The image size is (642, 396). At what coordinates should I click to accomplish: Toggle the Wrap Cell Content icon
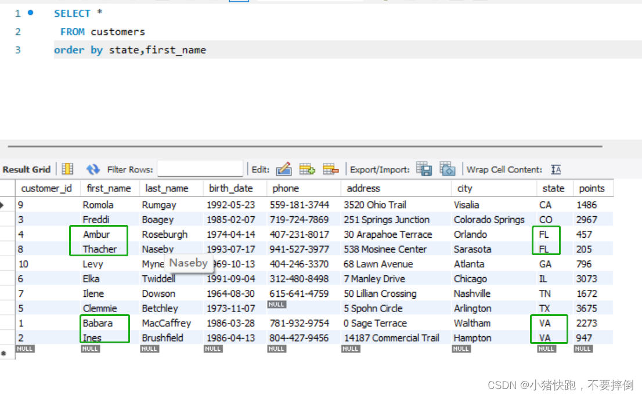pos(556,169)
